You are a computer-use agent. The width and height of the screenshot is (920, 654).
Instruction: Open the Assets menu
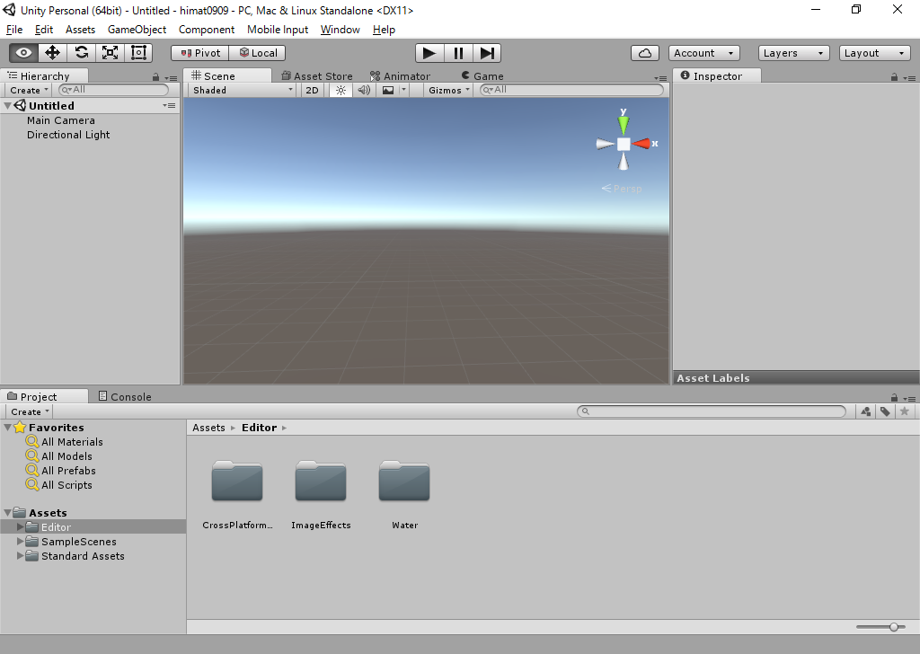point(80,30)
